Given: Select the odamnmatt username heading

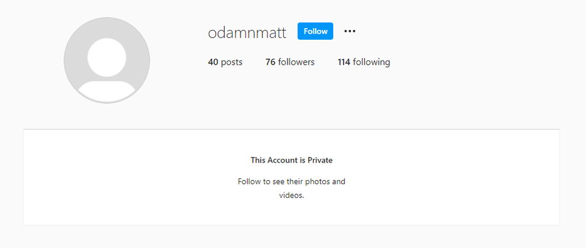Looking at the screenshot, I should click(247, 32).
